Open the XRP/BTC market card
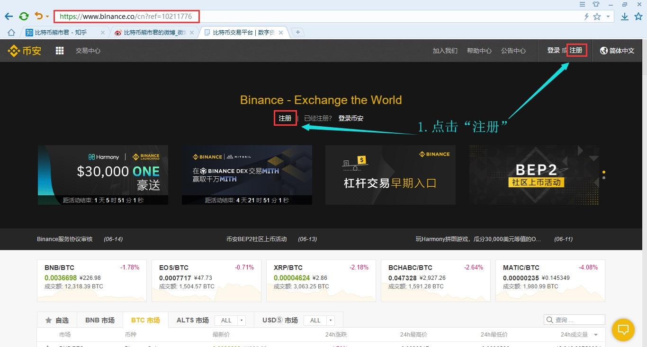The image size is (647, 347). [x=321, y=281]
